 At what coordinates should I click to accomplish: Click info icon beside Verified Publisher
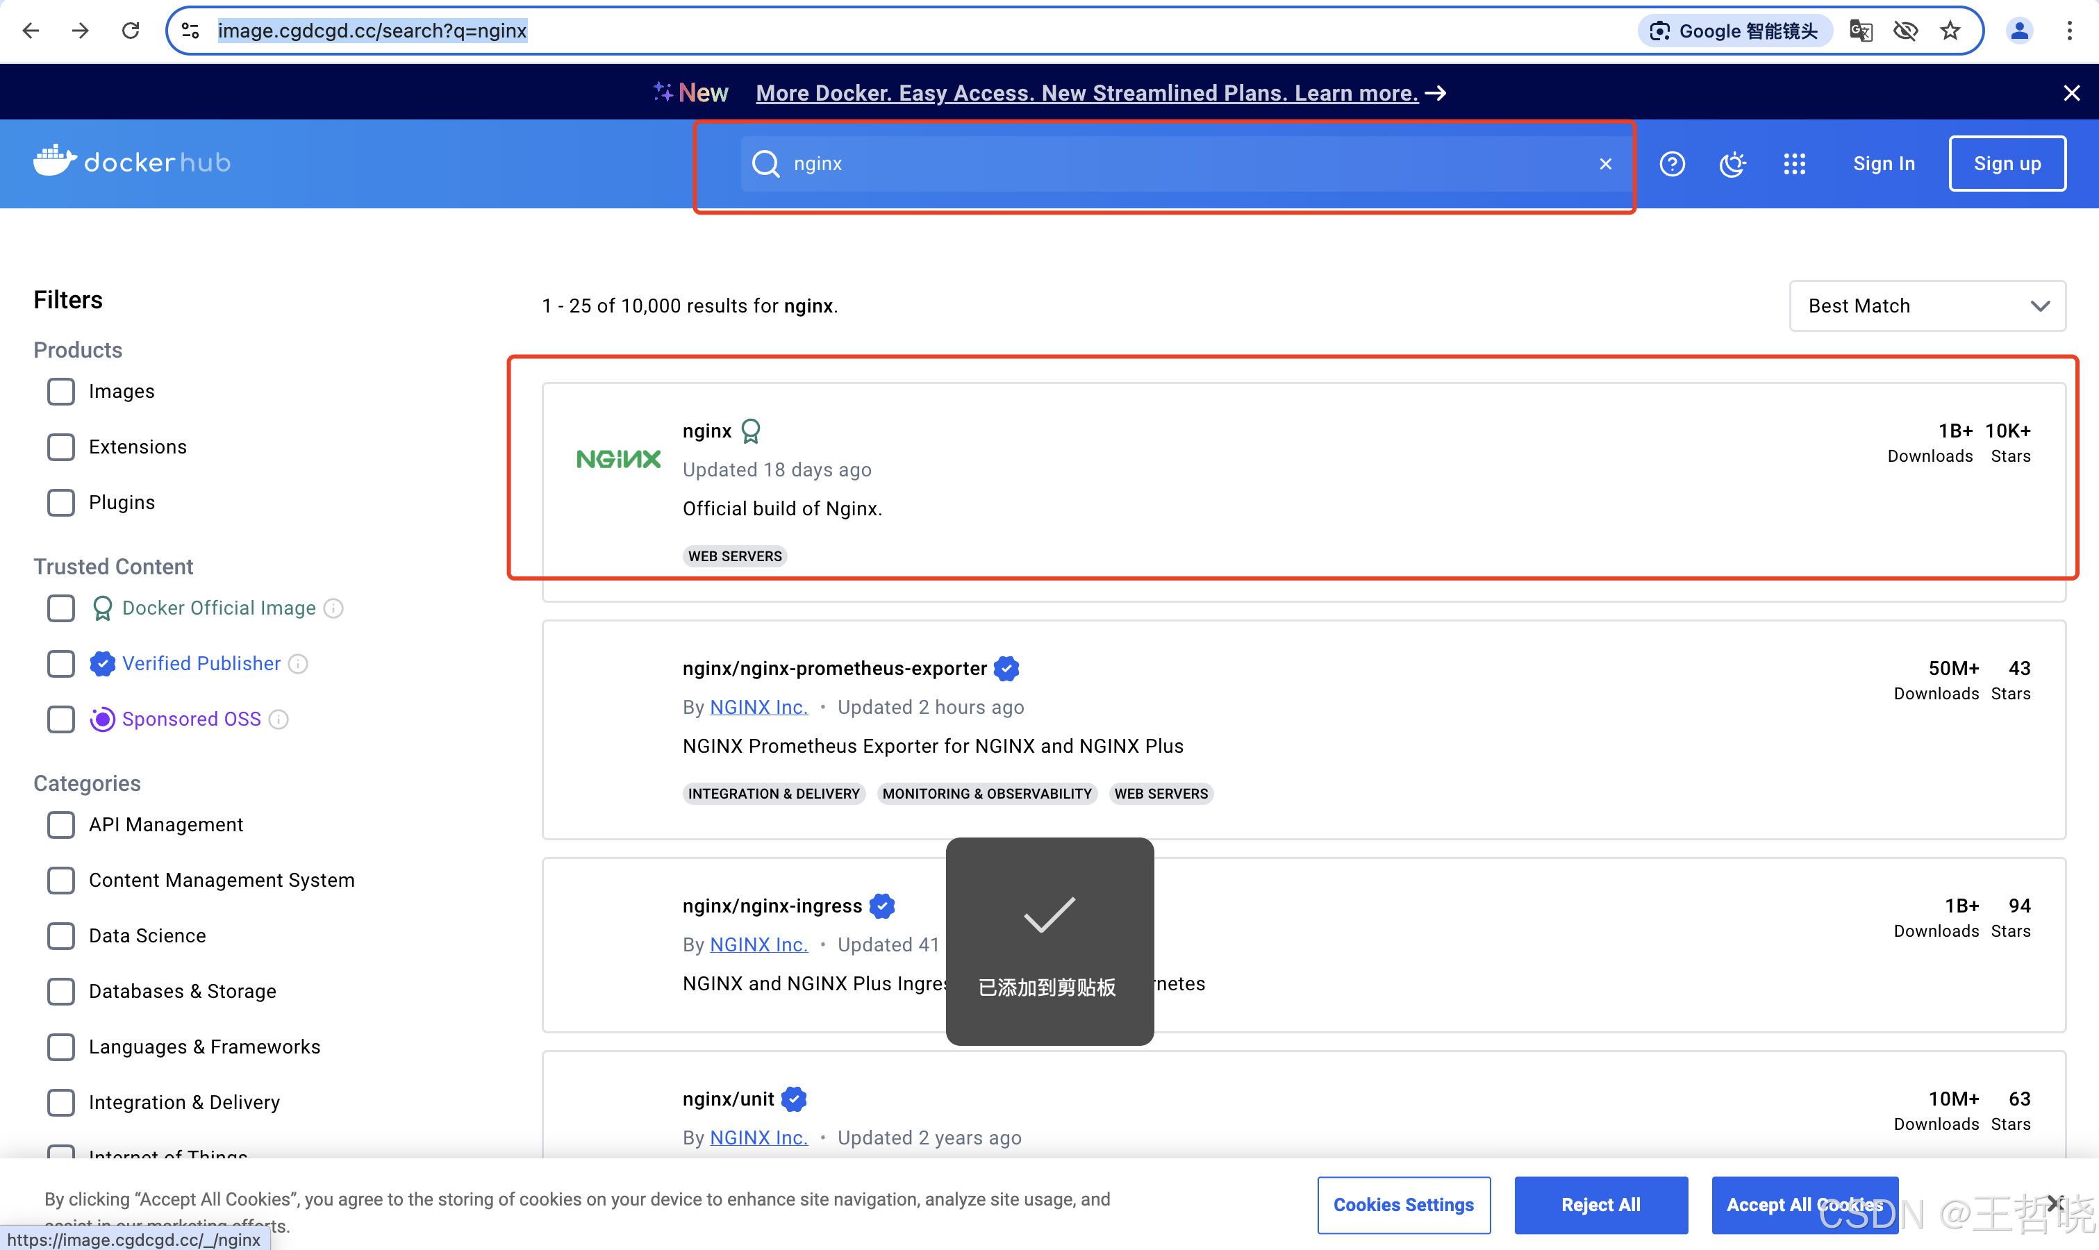coord(298,664)
